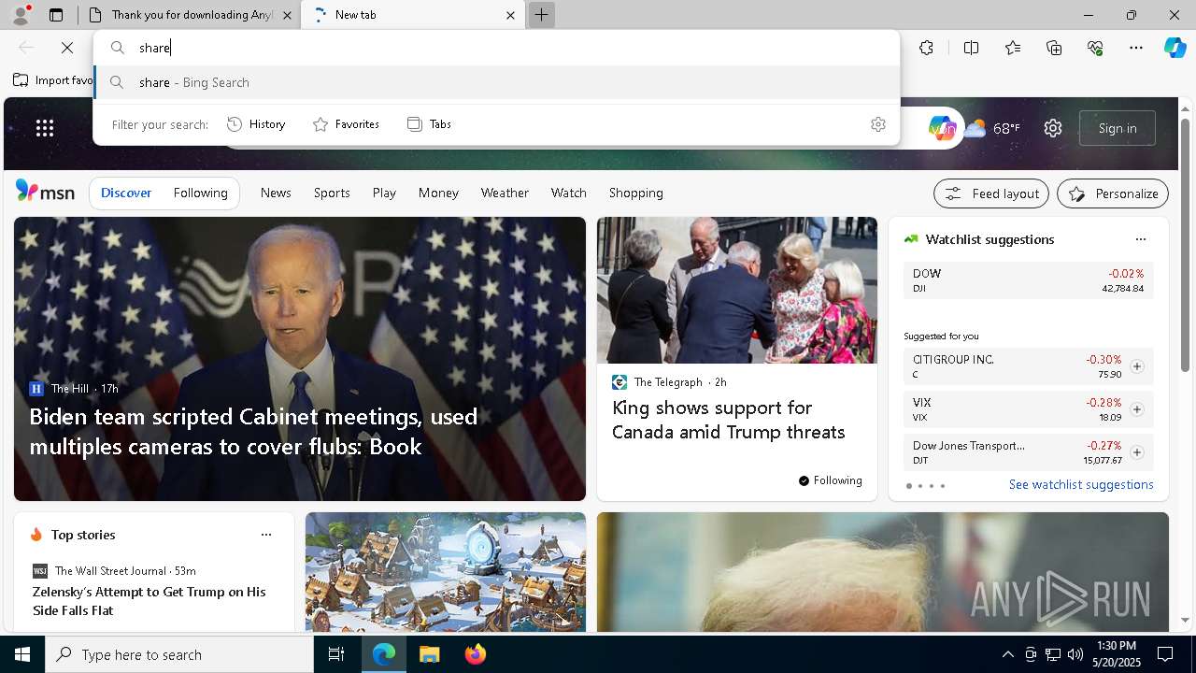Image resolution: width=1196 pixels, height=673 pixels.
Task: Open the Windows Start menu
Action: coord(22,654)
